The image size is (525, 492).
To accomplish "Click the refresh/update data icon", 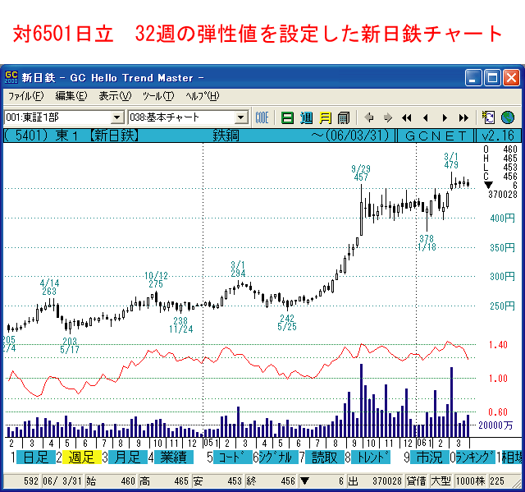I will pos(488,117).
